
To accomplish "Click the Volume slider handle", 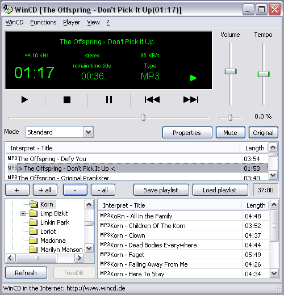I will tap(231, 71).
